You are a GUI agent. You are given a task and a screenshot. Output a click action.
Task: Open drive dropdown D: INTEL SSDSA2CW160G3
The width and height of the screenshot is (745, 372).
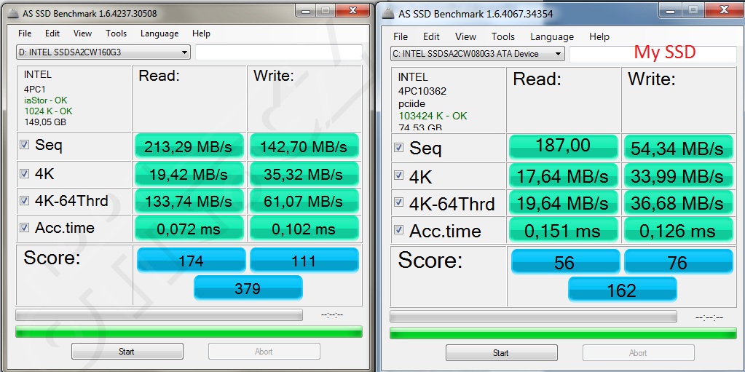pos(103,52)
